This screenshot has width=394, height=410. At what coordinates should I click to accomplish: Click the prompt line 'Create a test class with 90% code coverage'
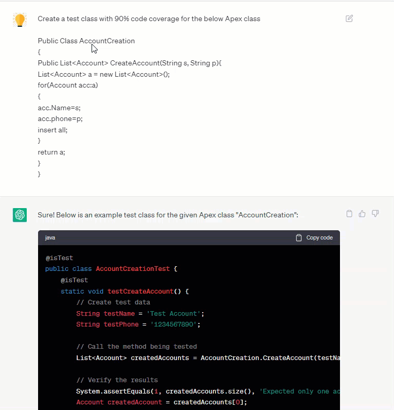[149, 19]
